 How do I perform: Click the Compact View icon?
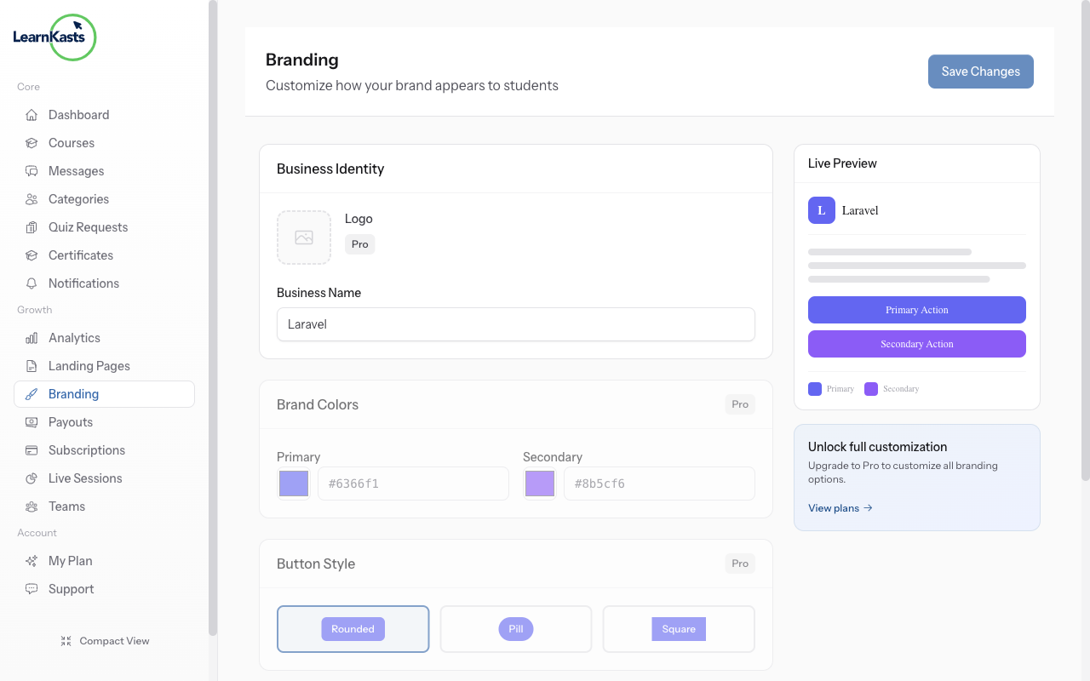coord(66,640)
